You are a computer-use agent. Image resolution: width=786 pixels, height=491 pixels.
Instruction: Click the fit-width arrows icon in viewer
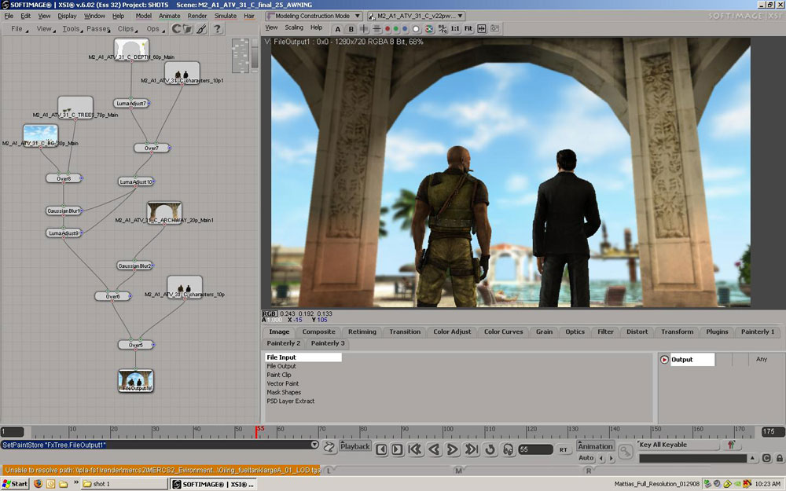[x=482, y=29]
